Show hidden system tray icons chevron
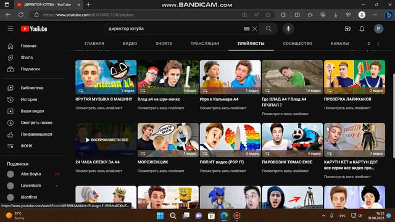This screenshot has height=222, width=395. pos(323,216)
